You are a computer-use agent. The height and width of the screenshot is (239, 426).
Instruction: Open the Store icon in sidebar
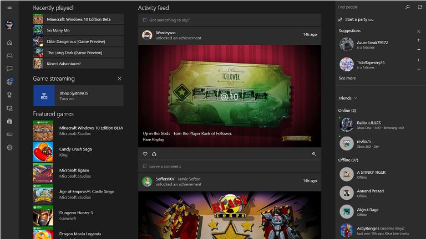tap(9, 121)
